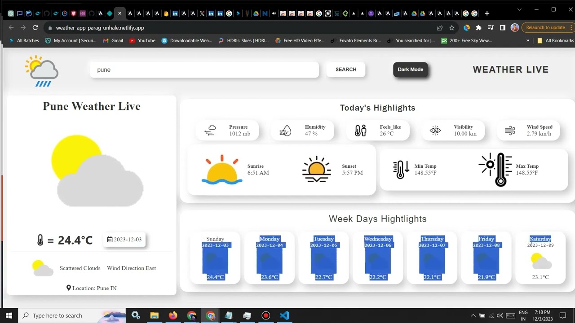Click the Location: Pune IN text
This screenshot has width=575, height=323.
point(94,288)
